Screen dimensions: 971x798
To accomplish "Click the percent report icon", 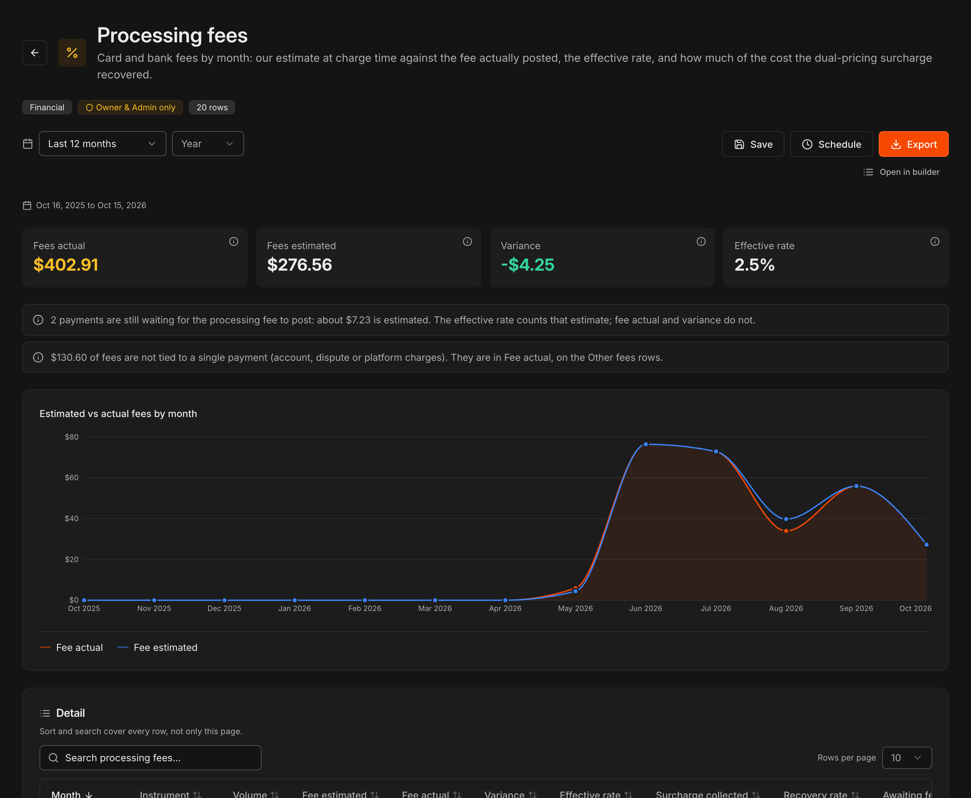I will click(72, 53).
